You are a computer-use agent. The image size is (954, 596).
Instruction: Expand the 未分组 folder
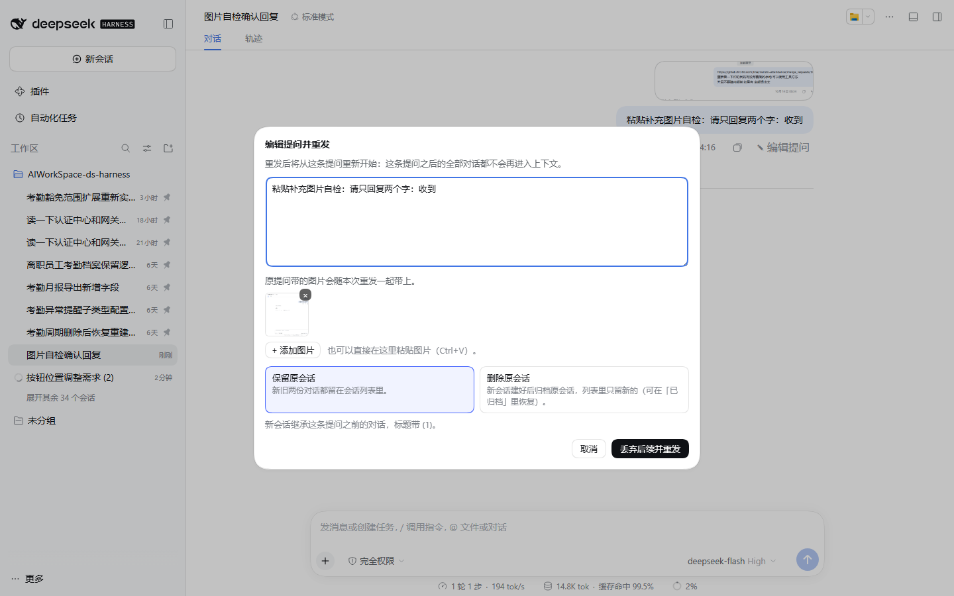(93, 421)
